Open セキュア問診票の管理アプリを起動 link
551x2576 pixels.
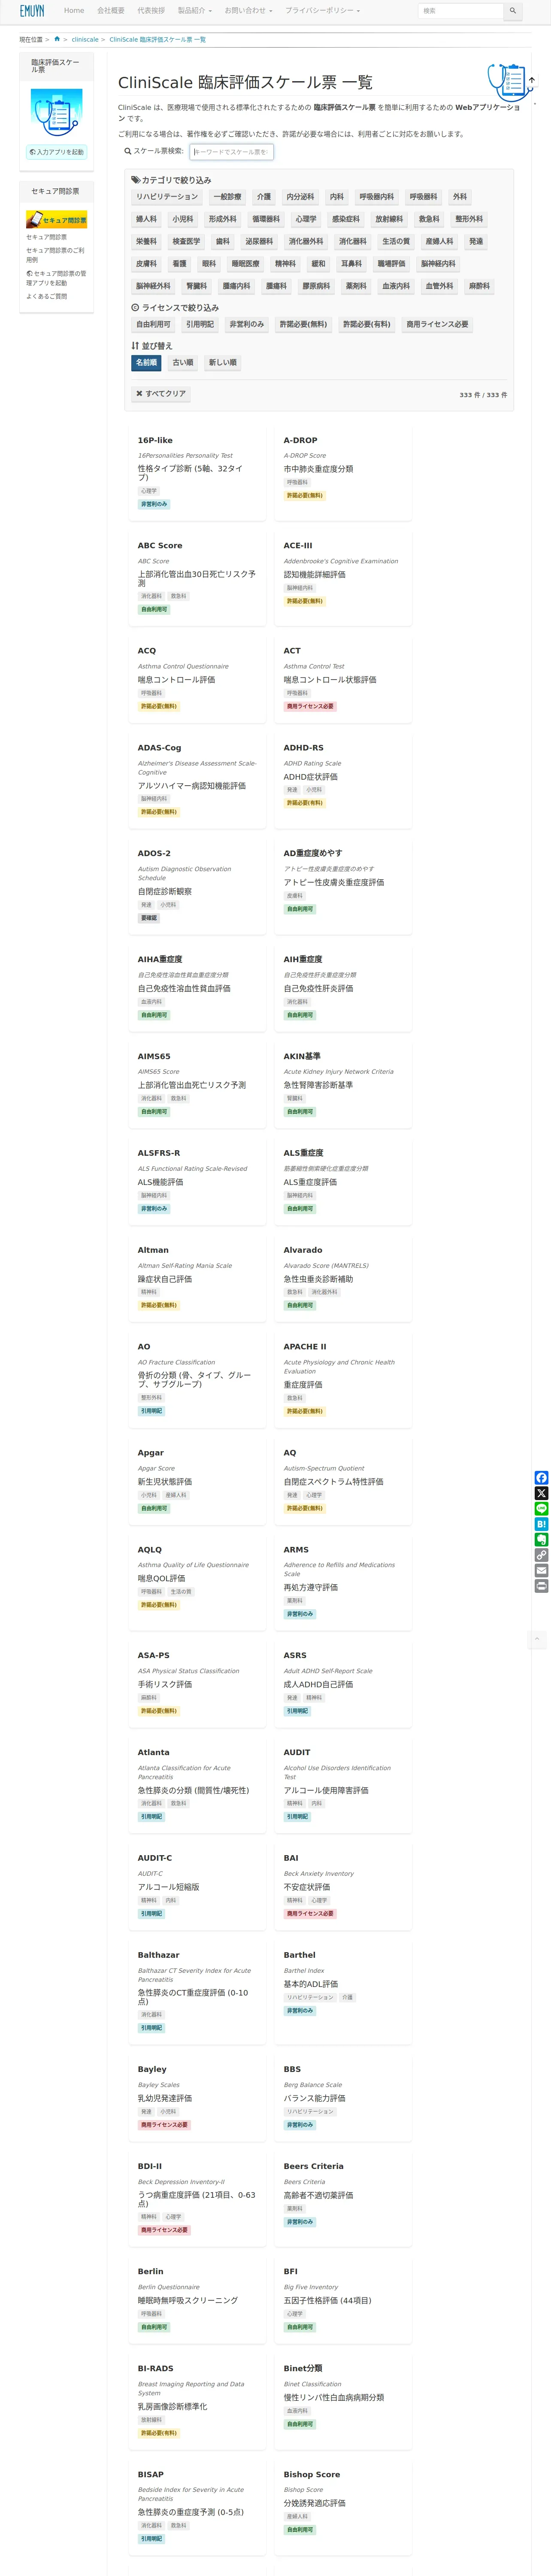point(56,278)
